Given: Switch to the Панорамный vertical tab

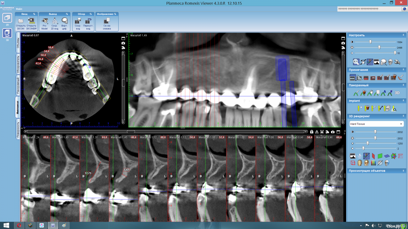Looking at the screenshot, I should point(18,85).
